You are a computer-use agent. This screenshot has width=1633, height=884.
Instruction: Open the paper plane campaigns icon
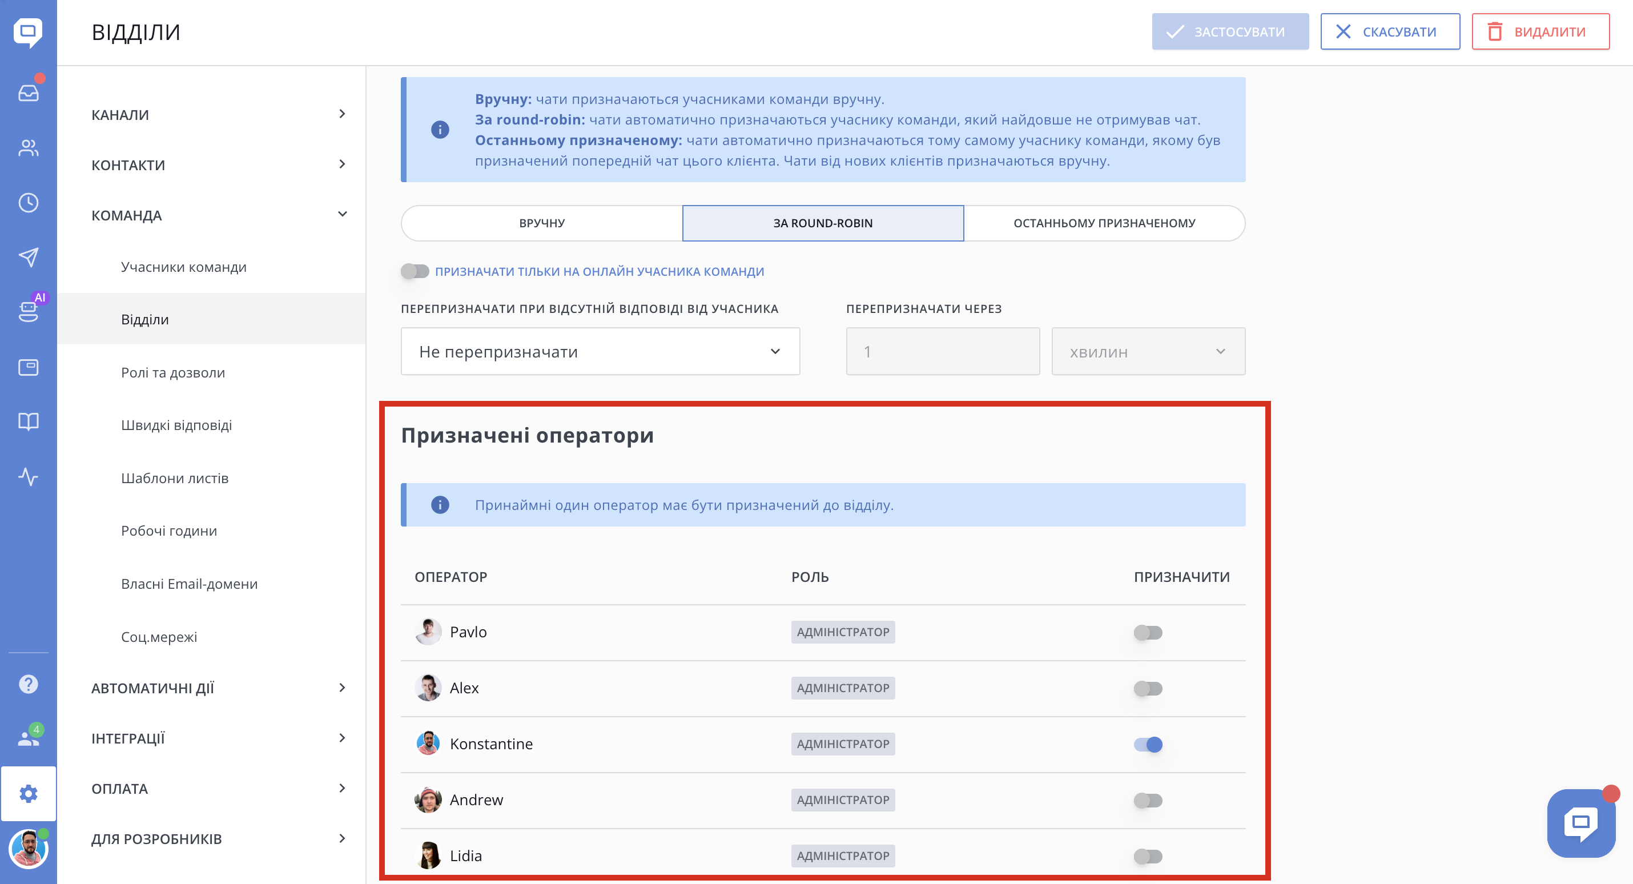[28, 257]
